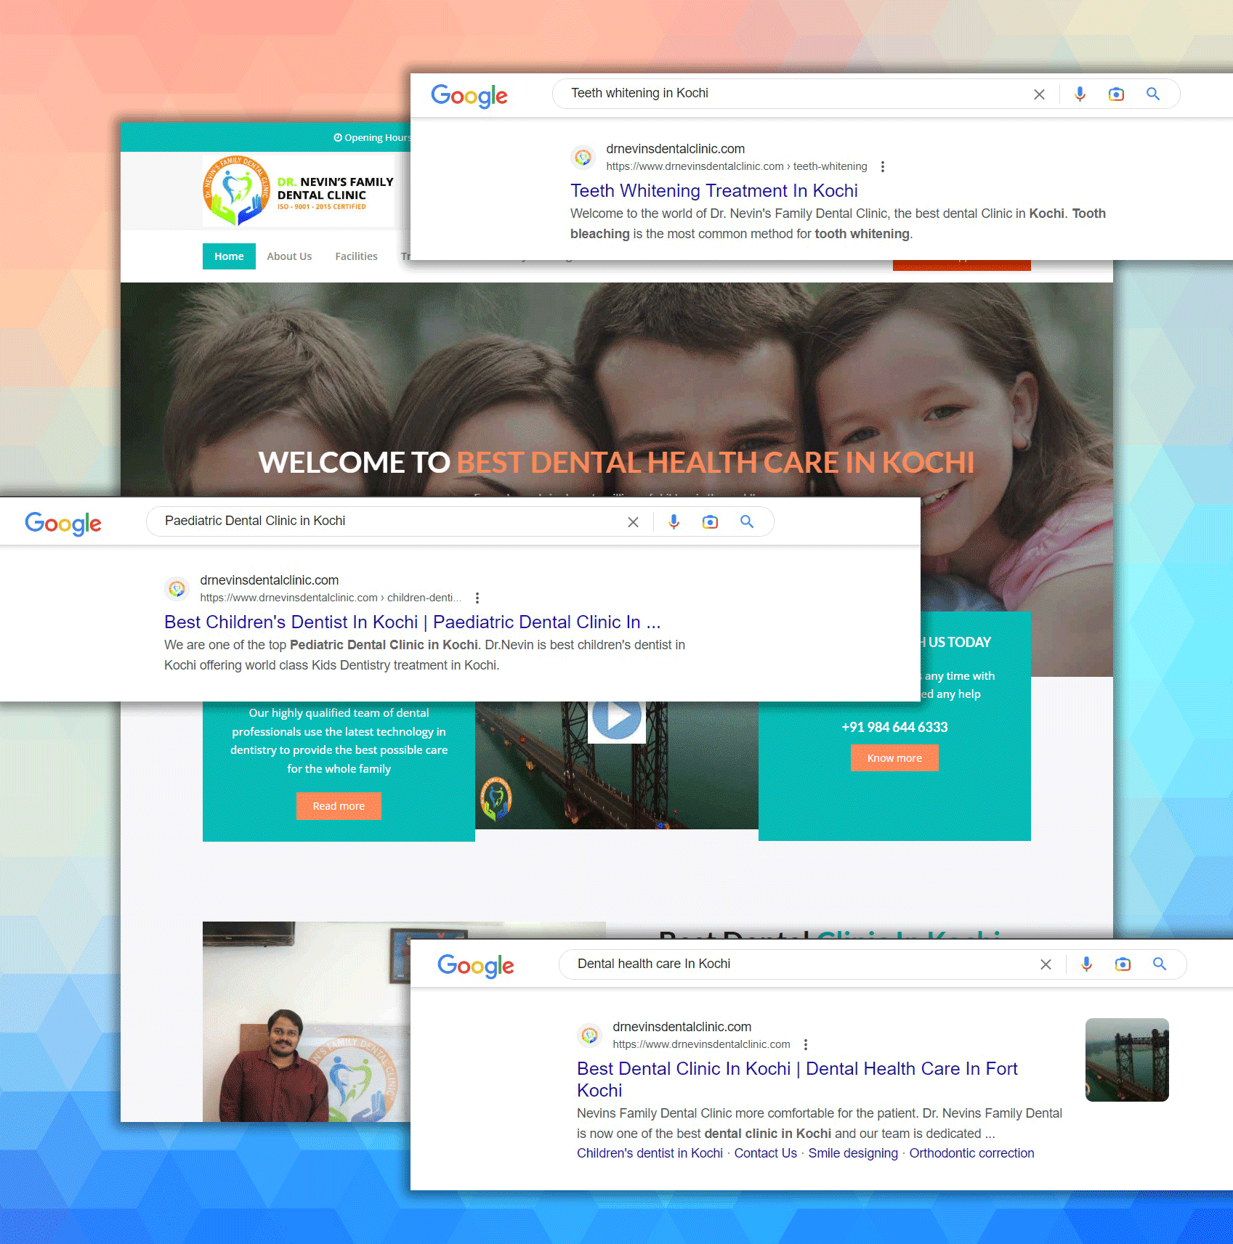Click the 'WELCOME TO BEST DENTAL HEALTH CARE IN KOCHI' heading
The width and height of the screenshot is (1233, 1244).
click(616, 463)
